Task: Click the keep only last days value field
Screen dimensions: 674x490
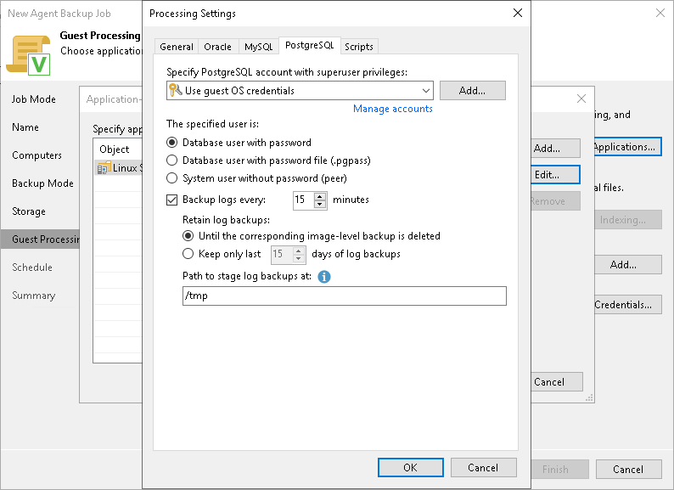Action: pos(283,255)
